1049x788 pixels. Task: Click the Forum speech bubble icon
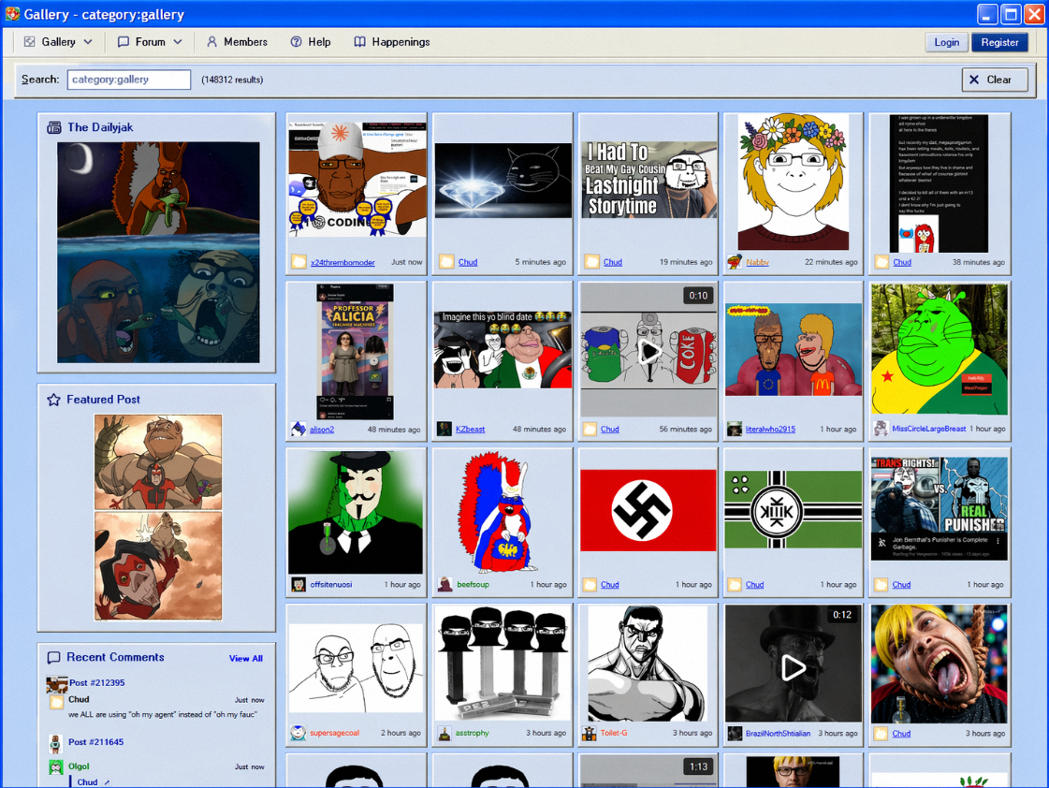[124, 42]
